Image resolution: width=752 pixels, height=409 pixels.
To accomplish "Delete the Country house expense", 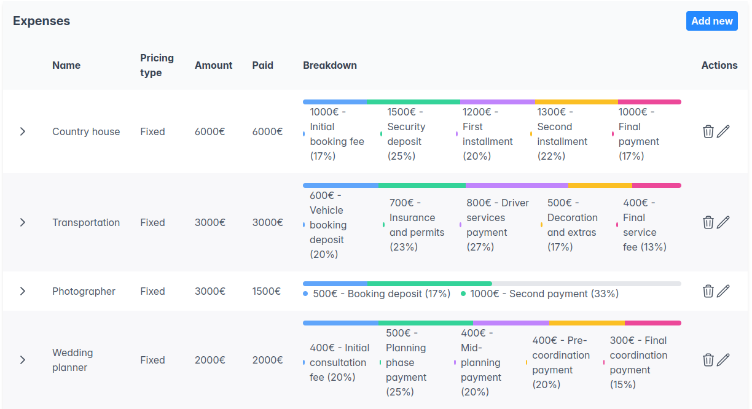I will click(x=708, y=131).
